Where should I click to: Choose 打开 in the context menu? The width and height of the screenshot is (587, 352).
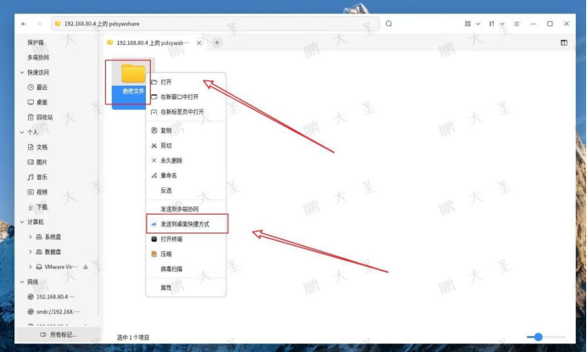click(x=186, y=82)
